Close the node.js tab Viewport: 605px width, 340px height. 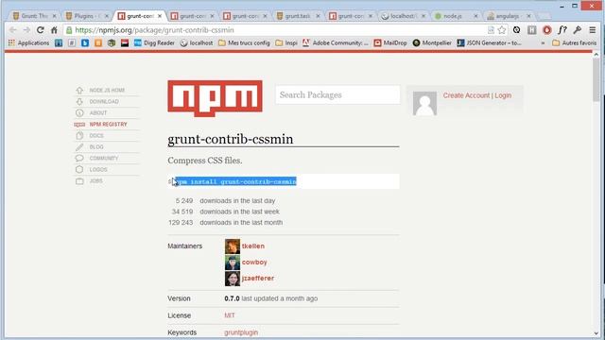(475, 16)
